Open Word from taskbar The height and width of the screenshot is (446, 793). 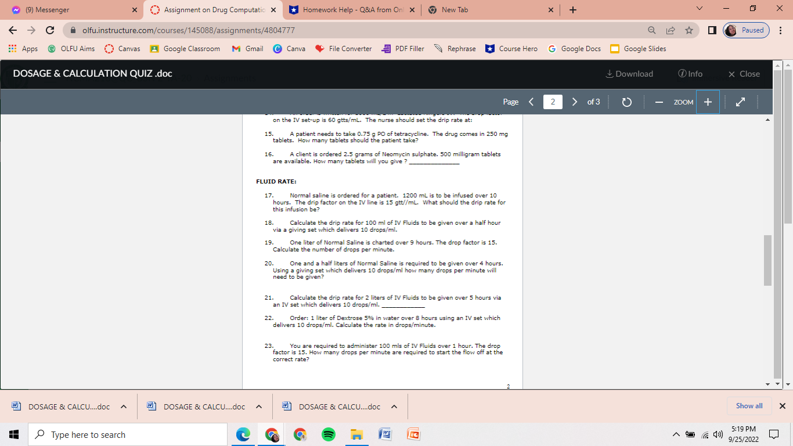[x=385, y=434]
